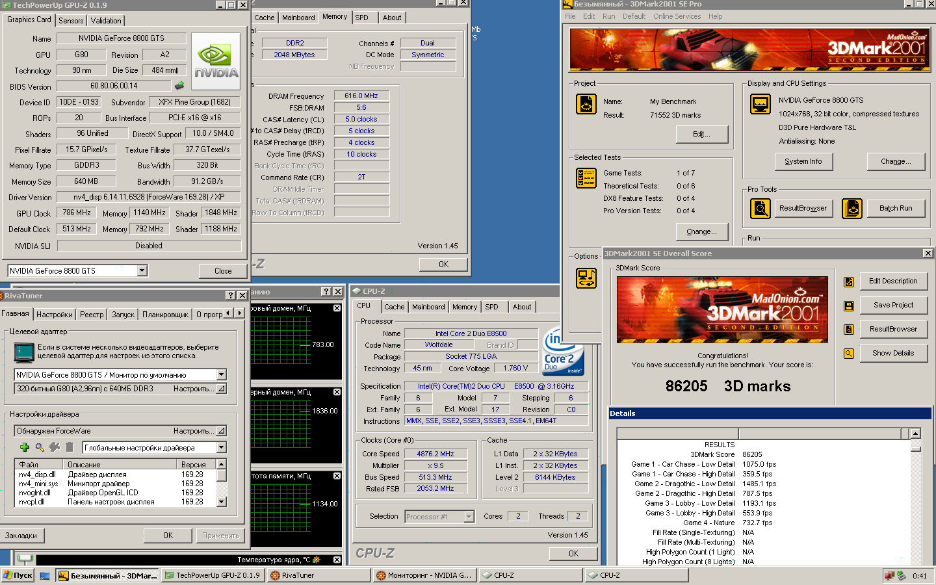Click the wrench icon beside RivaTuner magnifier
The height and width of the screenshot is (585, 936).
click(54, 447)
